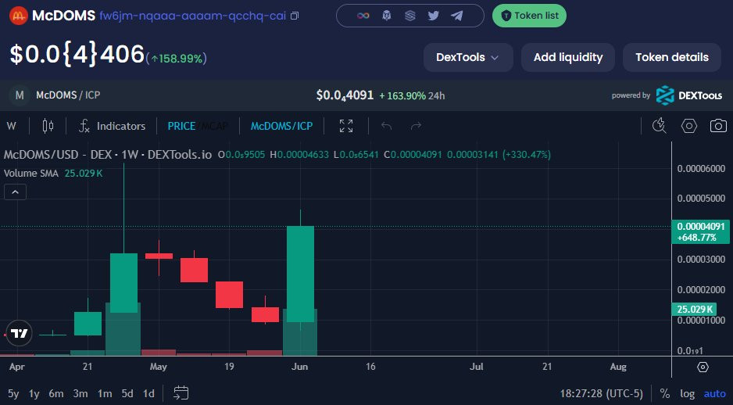Screen dimensions: 733x405
Task: Open the infinity Internet Computer link icon
Action: coord(363,16)
